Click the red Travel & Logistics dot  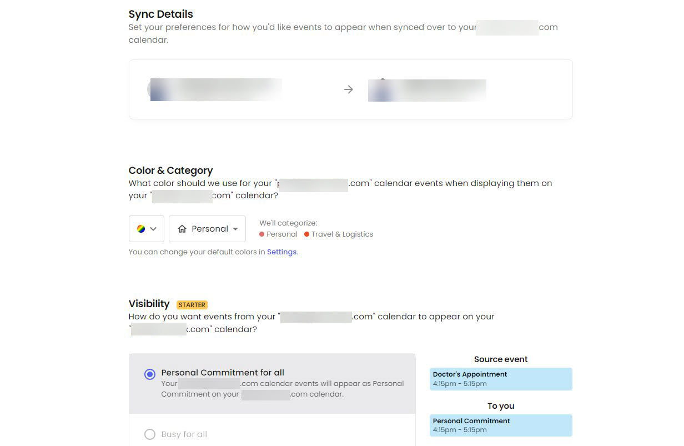coord(306,234)
